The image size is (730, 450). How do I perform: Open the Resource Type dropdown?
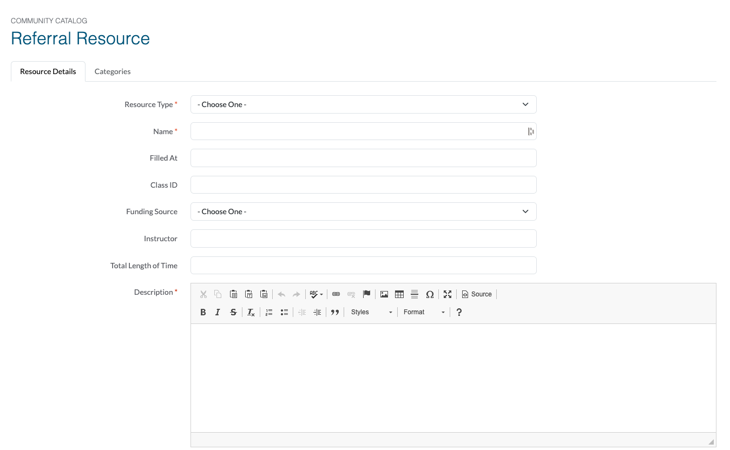363,104
